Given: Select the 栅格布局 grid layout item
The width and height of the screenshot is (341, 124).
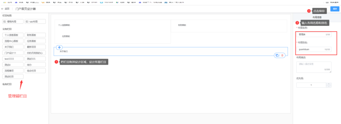Looking at the screenshot, I should pyautogui.click(x=13, y=21).
